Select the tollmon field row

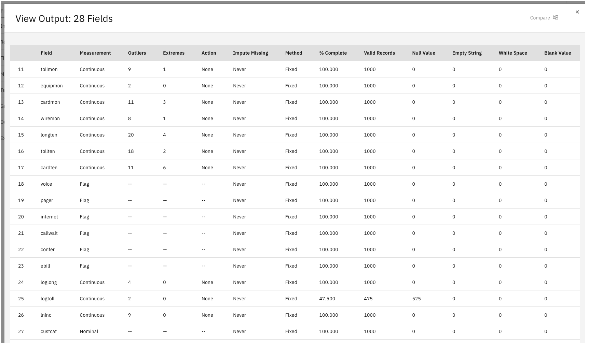tap(295, 69)
